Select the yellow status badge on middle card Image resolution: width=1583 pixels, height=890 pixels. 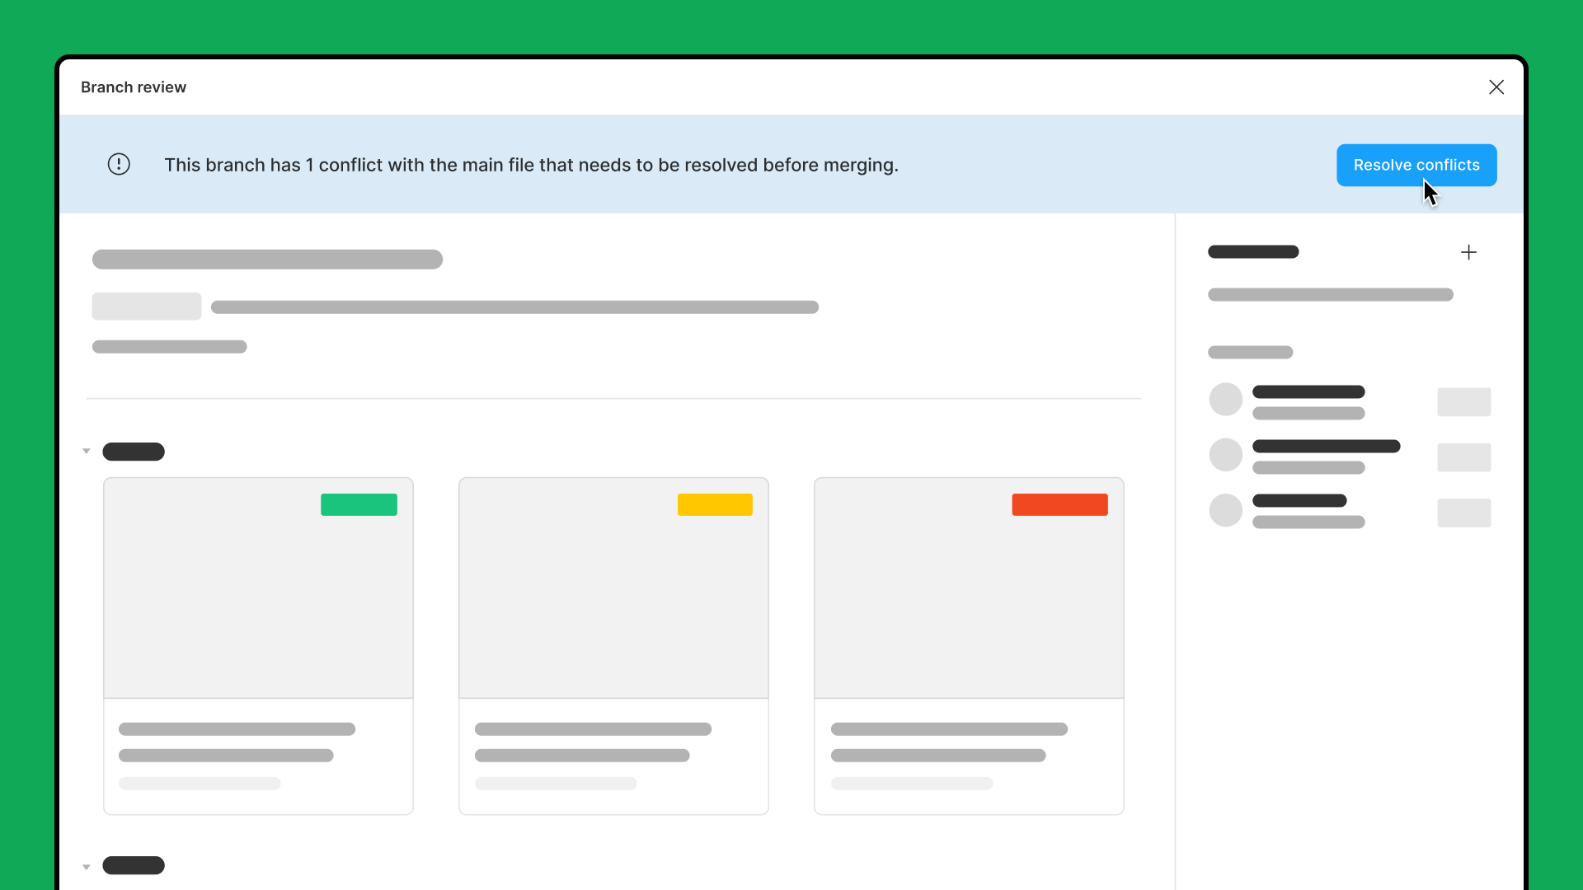(x=714, y=504)
